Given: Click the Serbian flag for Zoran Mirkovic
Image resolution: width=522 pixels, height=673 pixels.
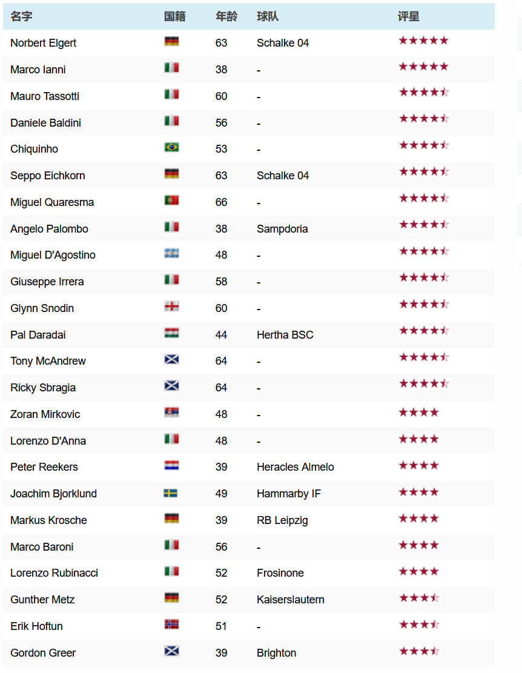Looking at the screenshot, I should point(171,413).
